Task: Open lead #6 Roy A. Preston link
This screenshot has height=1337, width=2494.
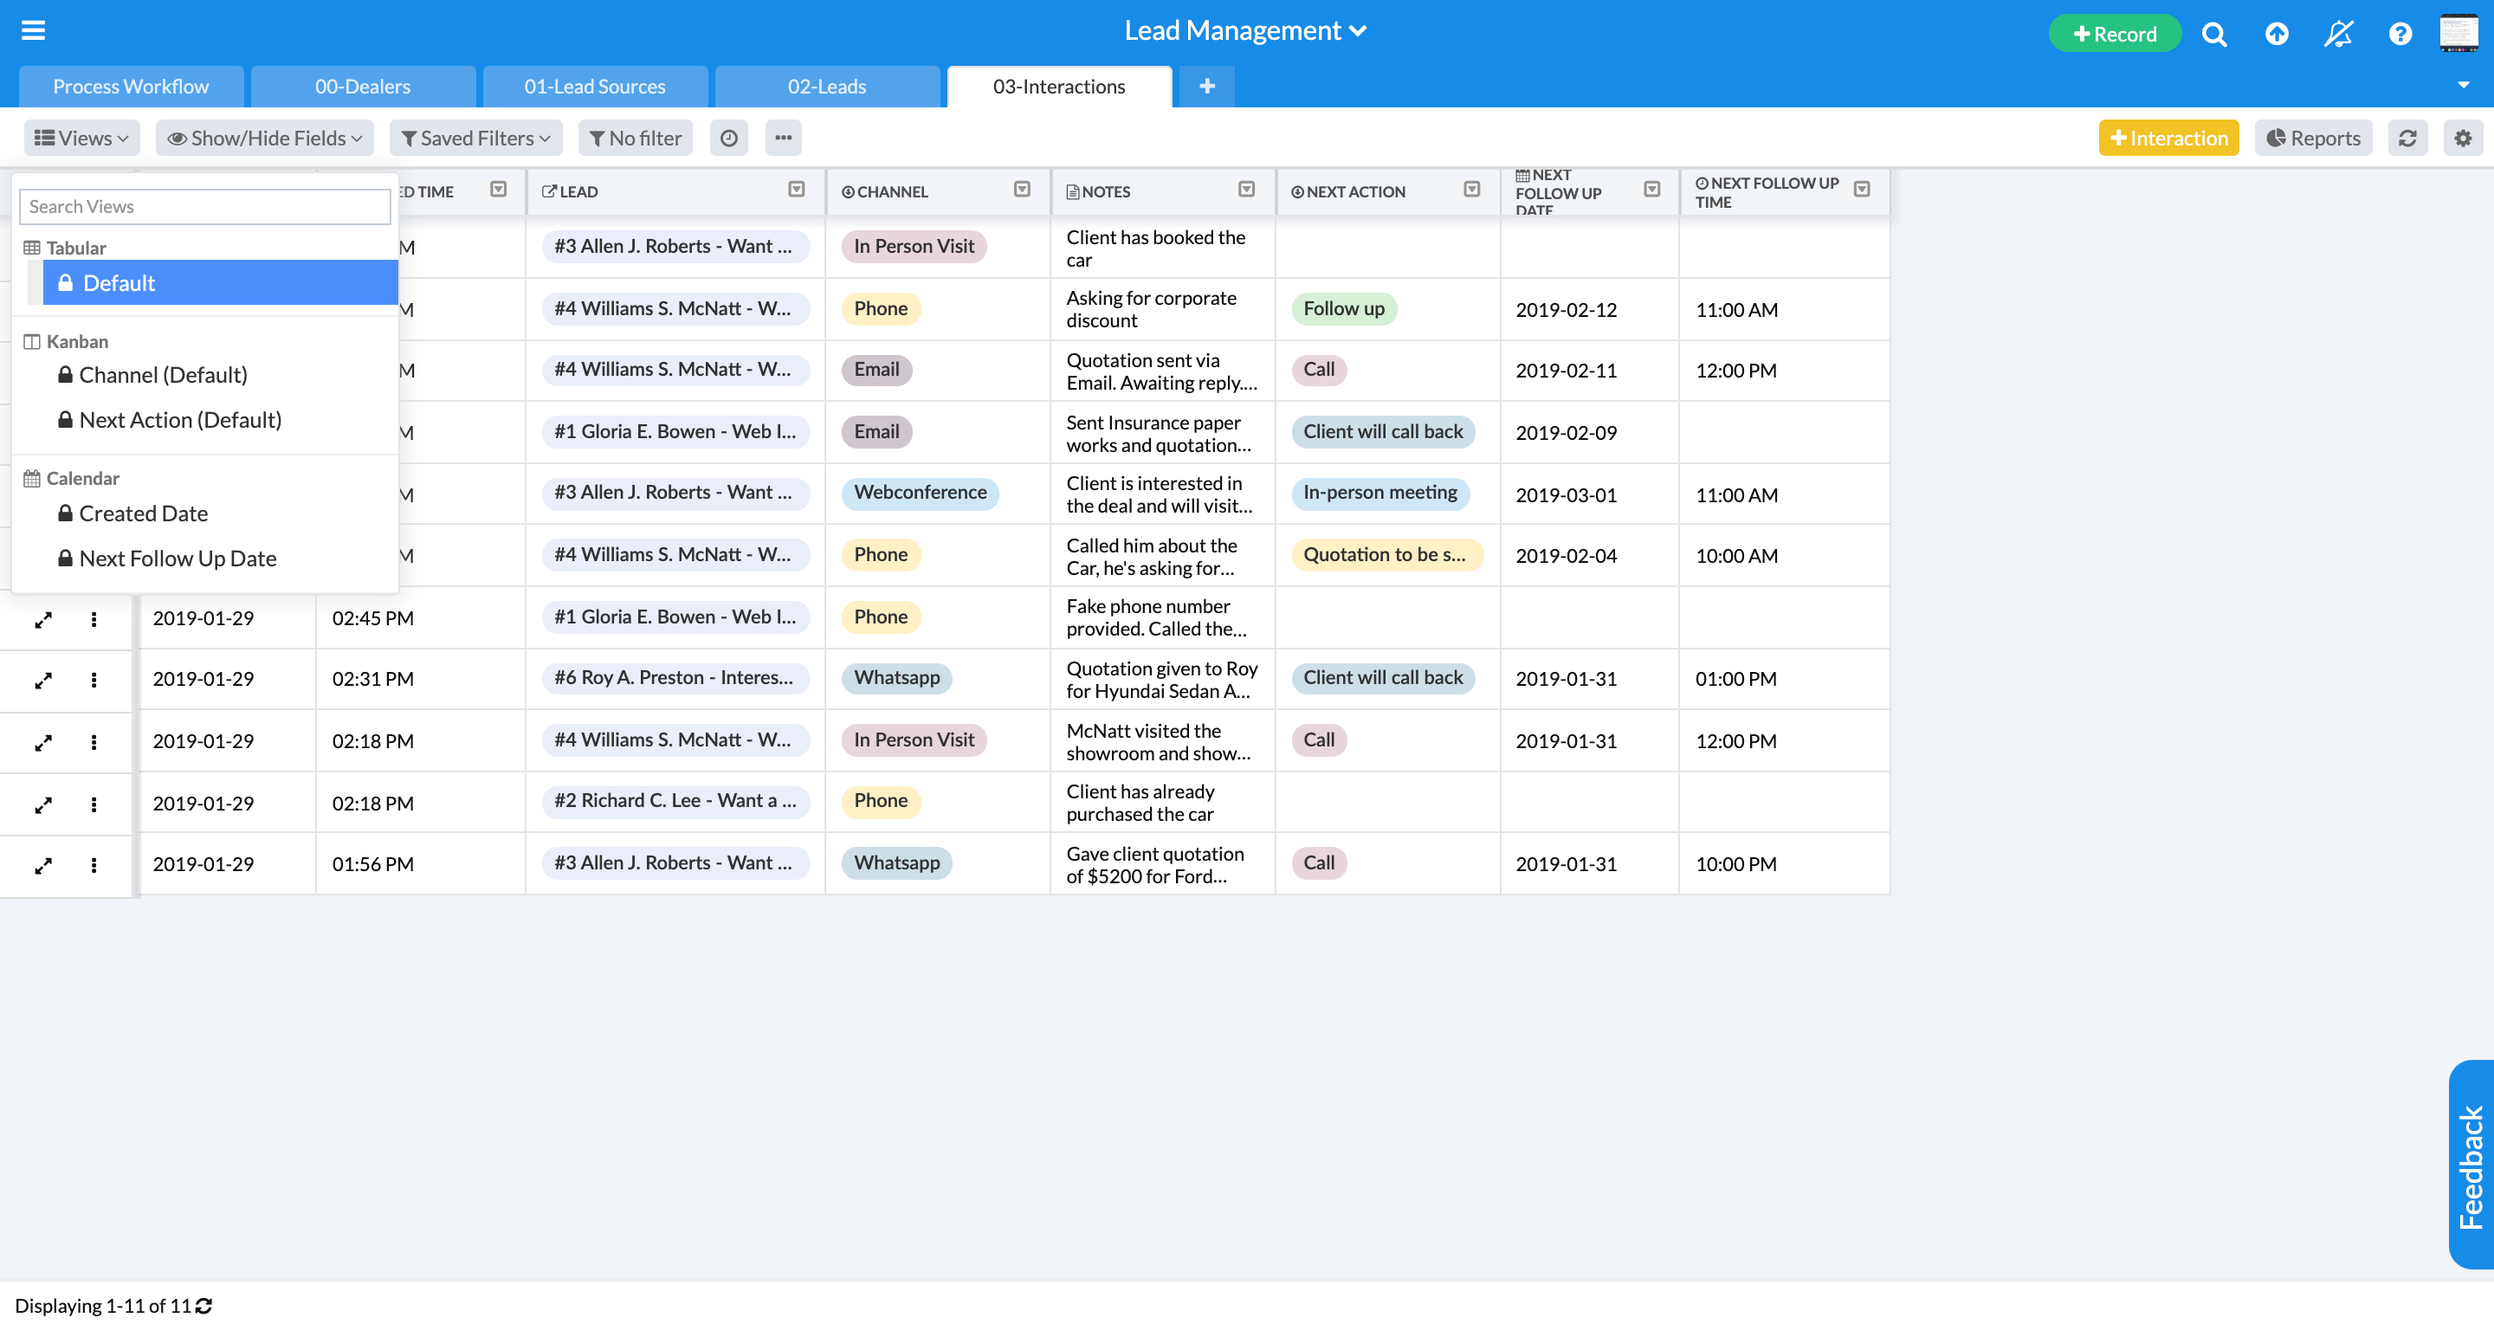Action: click(674, 678)
